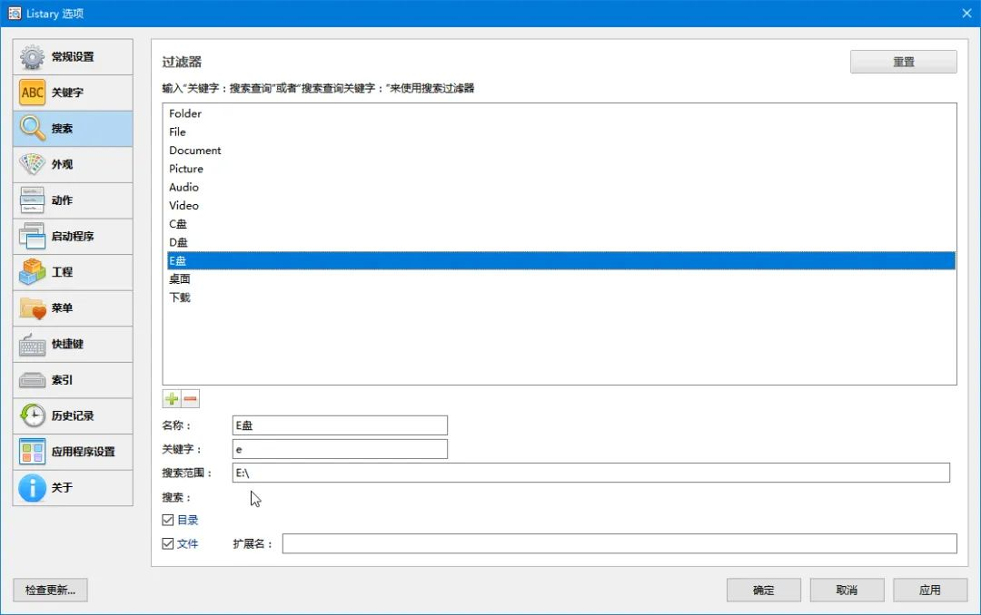Click the 重置 reset button

point(904,62)
